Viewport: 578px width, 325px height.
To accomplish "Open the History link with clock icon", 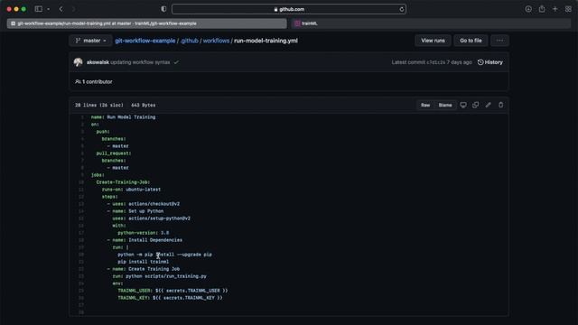I will [489, 62].
